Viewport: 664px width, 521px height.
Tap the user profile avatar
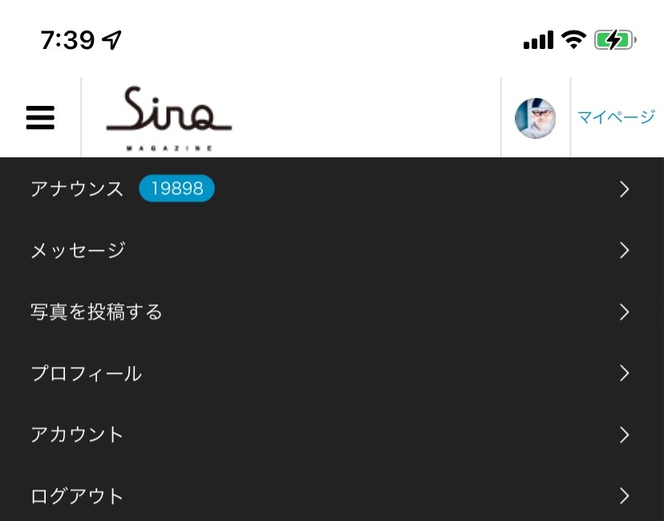[535, 118]
